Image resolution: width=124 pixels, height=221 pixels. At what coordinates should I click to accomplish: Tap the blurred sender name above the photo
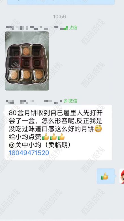37,28
